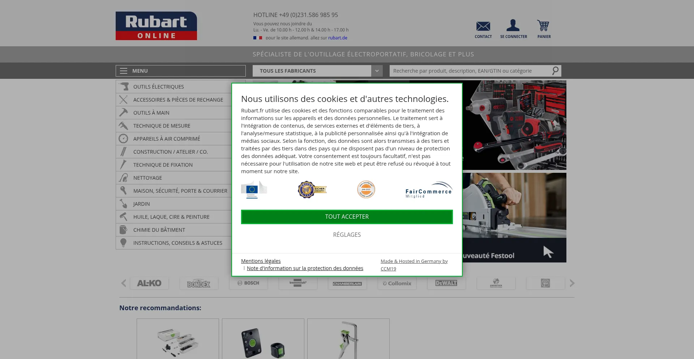Select the Bosch brand logo
The width and height of the screenshot is (694, 359).
pos(248,283)
